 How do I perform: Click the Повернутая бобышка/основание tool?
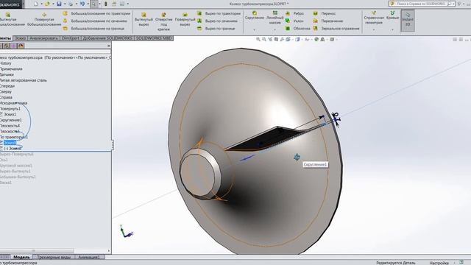click(44, 19)
